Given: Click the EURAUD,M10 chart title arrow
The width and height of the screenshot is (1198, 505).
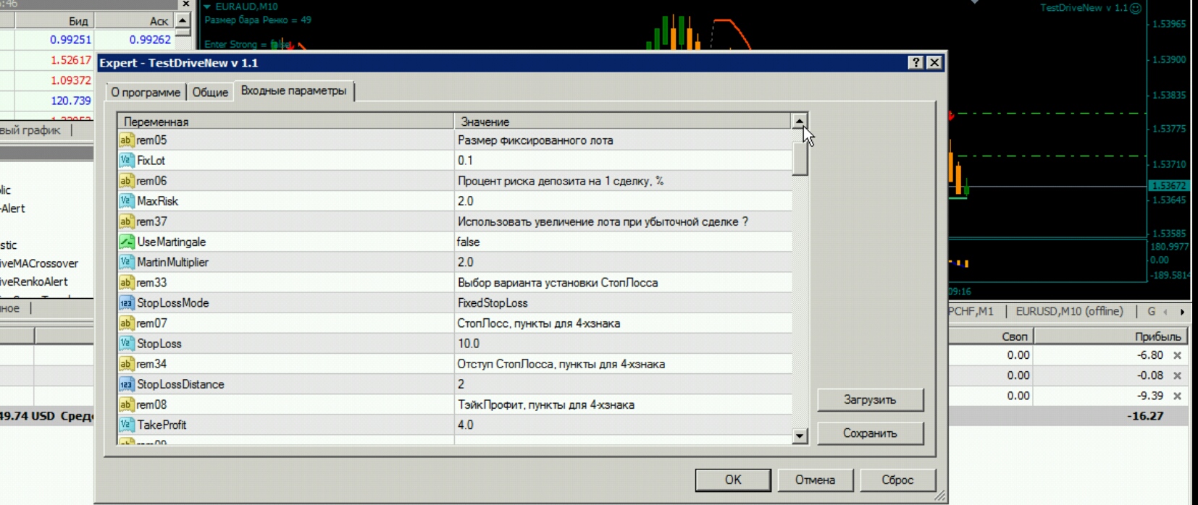Looking at the screenshot, I should (207, 7).
